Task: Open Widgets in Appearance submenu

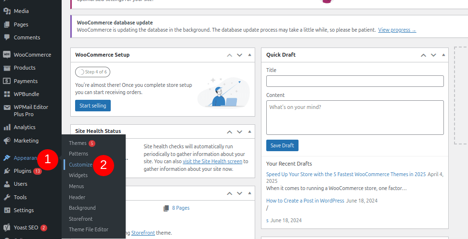Action: 78,175
